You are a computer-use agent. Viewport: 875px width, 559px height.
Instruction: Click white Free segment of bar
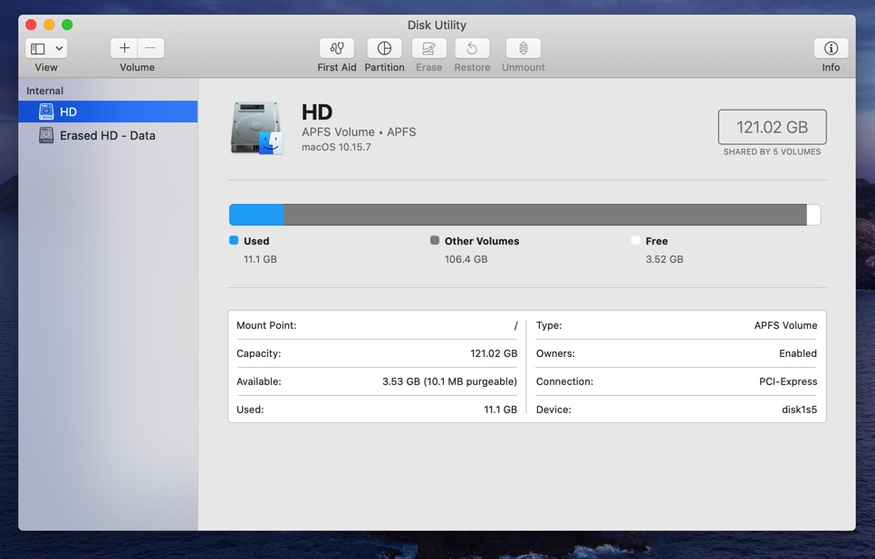(813, 215)
